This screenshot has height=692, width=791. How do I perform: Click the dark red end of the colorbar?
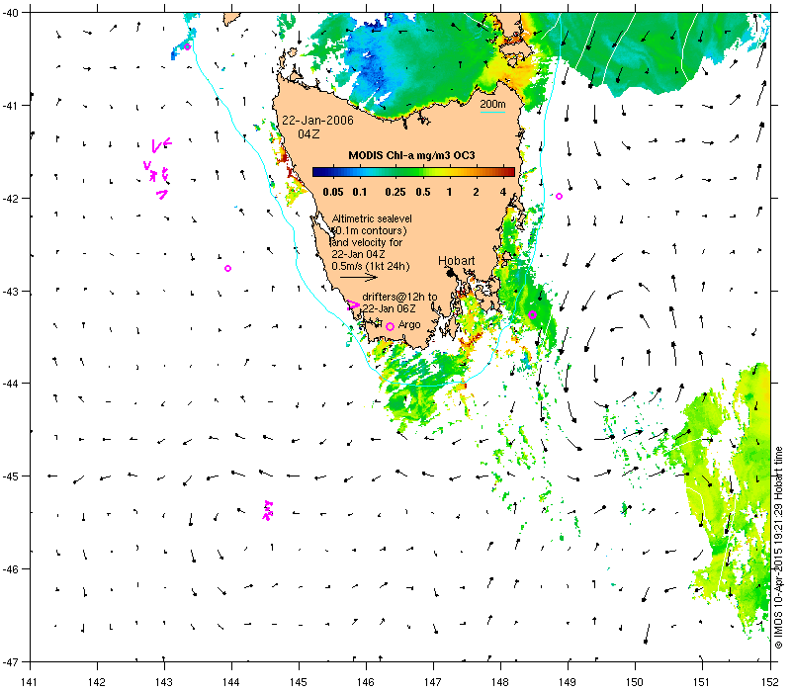click(509, 172)
